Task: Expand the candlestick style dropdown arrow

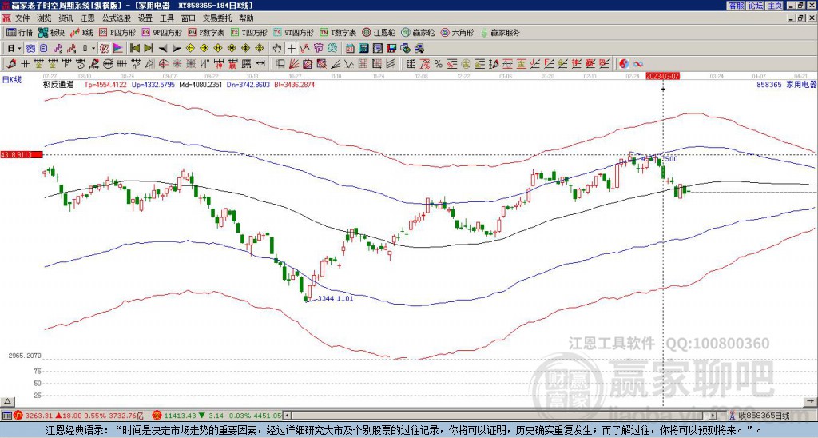Action: click(x=93, y=49)
